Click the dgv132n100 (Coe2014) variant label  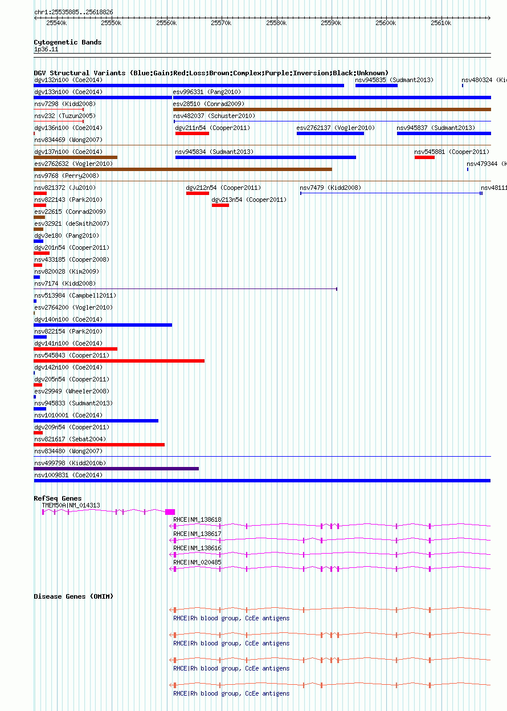68,80
